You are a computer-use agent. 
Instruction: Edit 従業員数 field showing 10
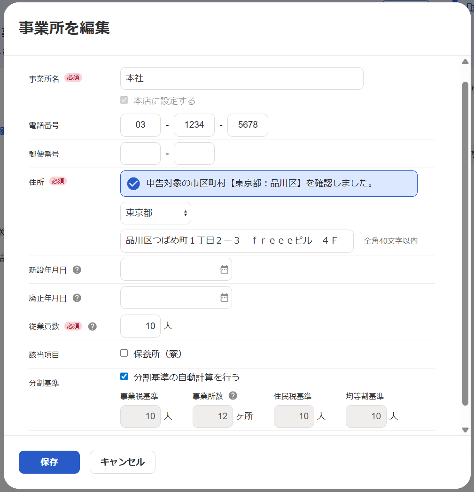click(x=140, y=326)
